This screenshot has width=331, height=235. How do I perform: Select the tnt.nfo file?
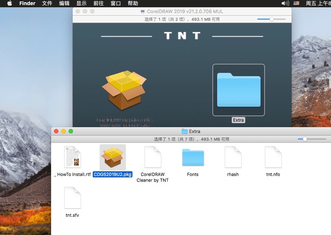[273, 157]
